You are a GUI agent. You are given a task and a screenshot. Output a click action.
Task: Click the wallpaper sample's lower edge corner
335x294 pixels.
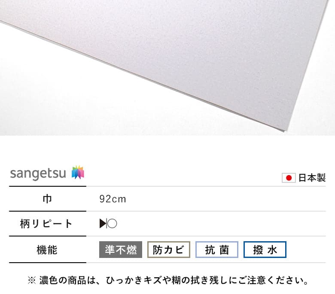coord(284,130)
